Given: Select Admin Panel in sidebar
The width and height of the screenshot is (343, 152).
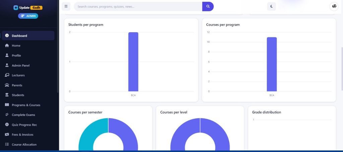Looking at the screenshot, I should point(28,65).
